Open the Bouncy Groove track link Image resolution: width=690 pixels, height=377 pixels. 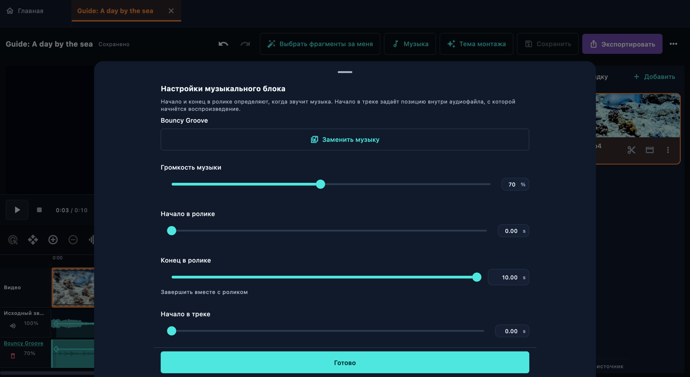(x=24, y=343)
